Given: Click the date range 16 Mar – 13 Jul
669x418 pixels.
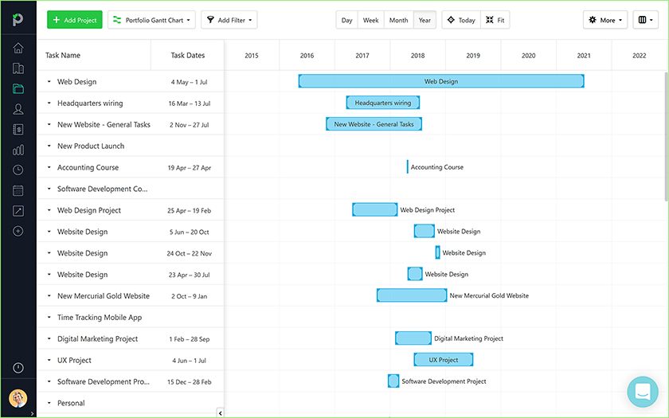Looking at the screenshot, I should tap(189, 104).
